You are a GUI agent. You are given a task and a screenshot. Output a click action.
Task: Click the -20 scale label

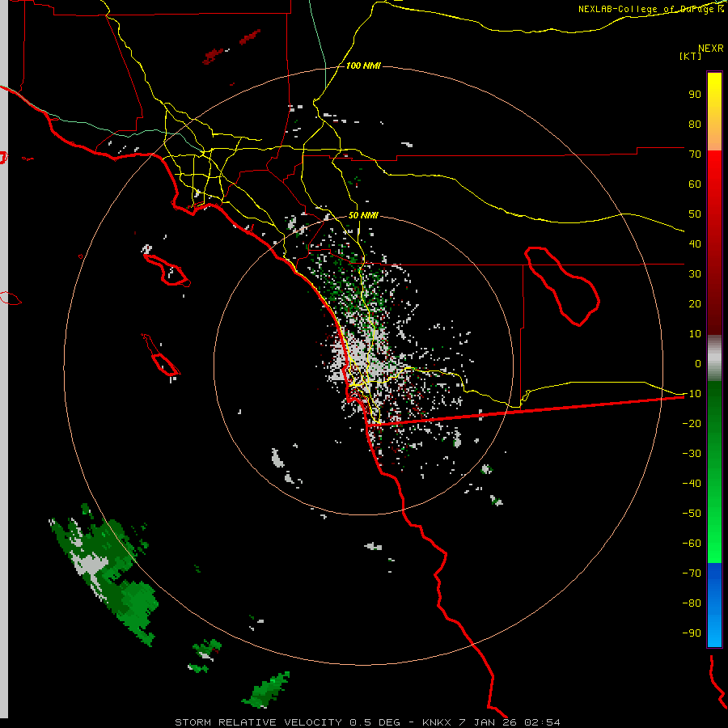coord(692,423)
